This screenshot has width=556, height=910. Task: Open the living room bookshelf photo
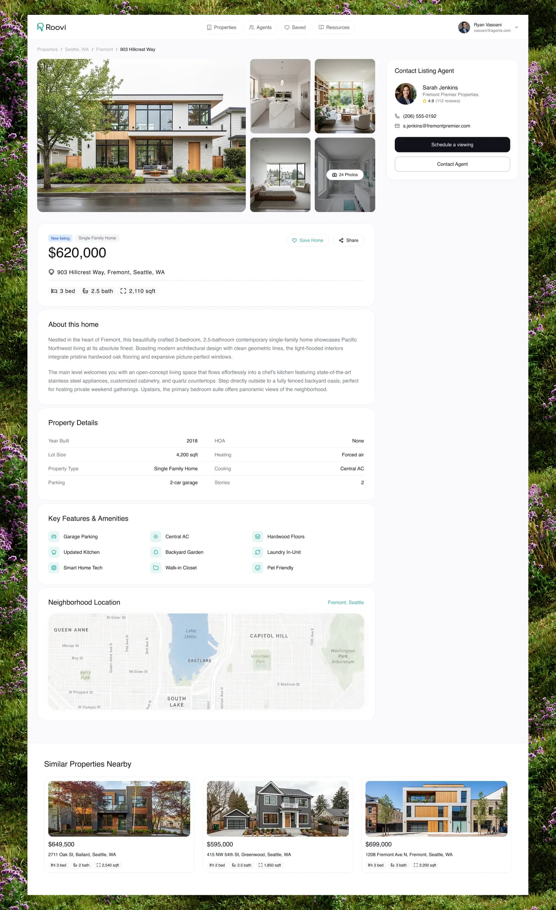coord(345,96)
